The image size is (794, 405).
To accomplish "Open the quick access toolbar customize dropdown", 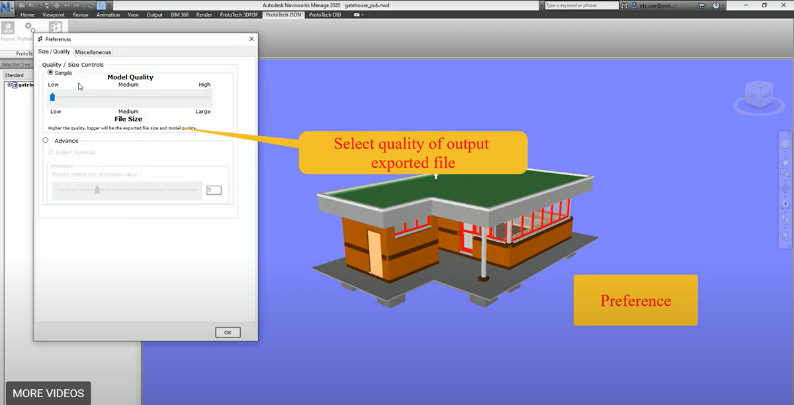I will [x=109, y=5].
